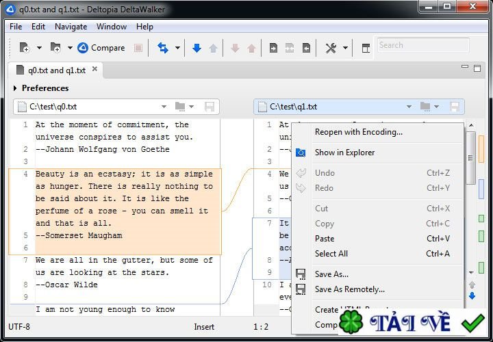This screenshot has height=342, width=493.
Task: Click the C:\test\q1.txt path field
Action: 336,107
